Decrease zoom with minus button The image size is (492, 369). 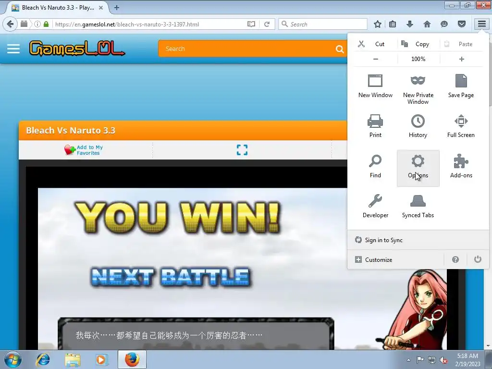376,59
